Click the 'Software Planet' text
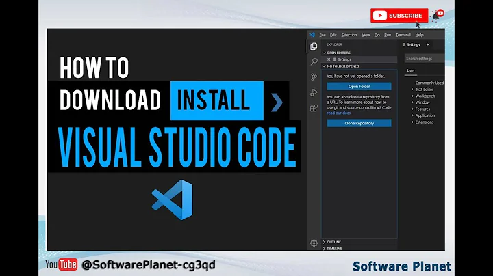 pos(402,266)
